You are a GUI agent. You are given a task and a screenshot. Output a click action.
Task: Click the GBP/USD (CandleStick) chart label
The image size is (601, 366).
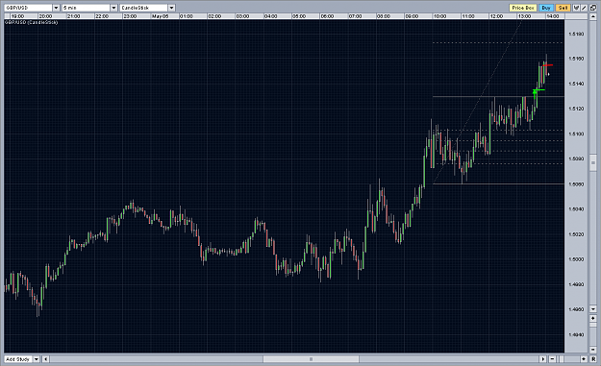(x=32, y=23)
